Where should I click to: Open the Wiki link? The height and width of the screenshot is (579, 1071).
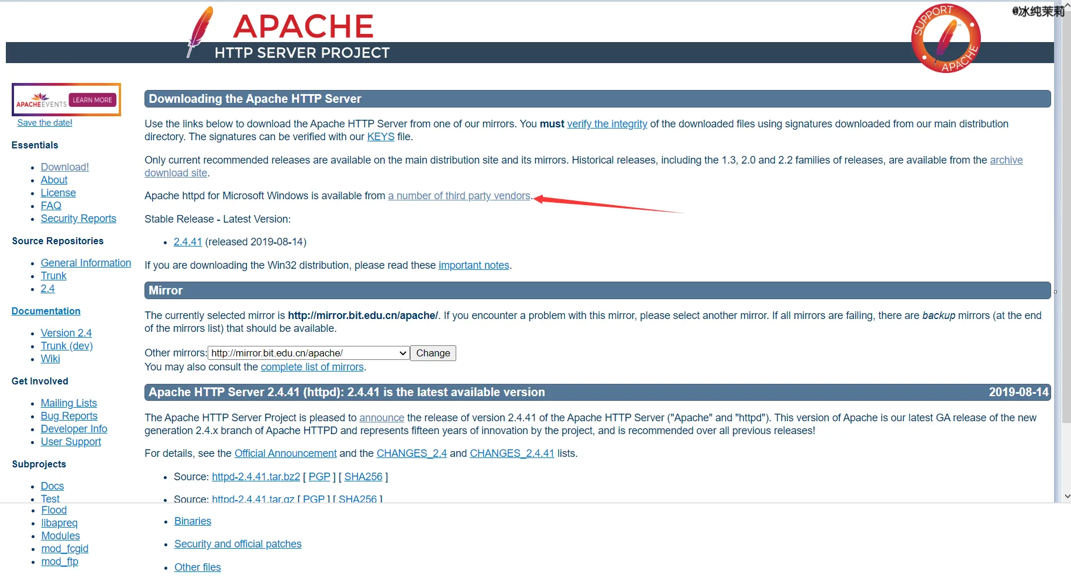(50, 359)
